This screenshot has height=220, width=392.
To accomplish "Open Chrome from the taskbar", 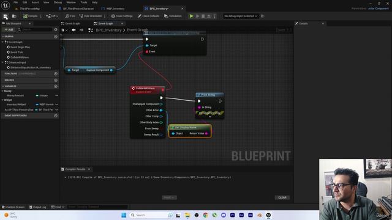I will click(x=205, y=215).
